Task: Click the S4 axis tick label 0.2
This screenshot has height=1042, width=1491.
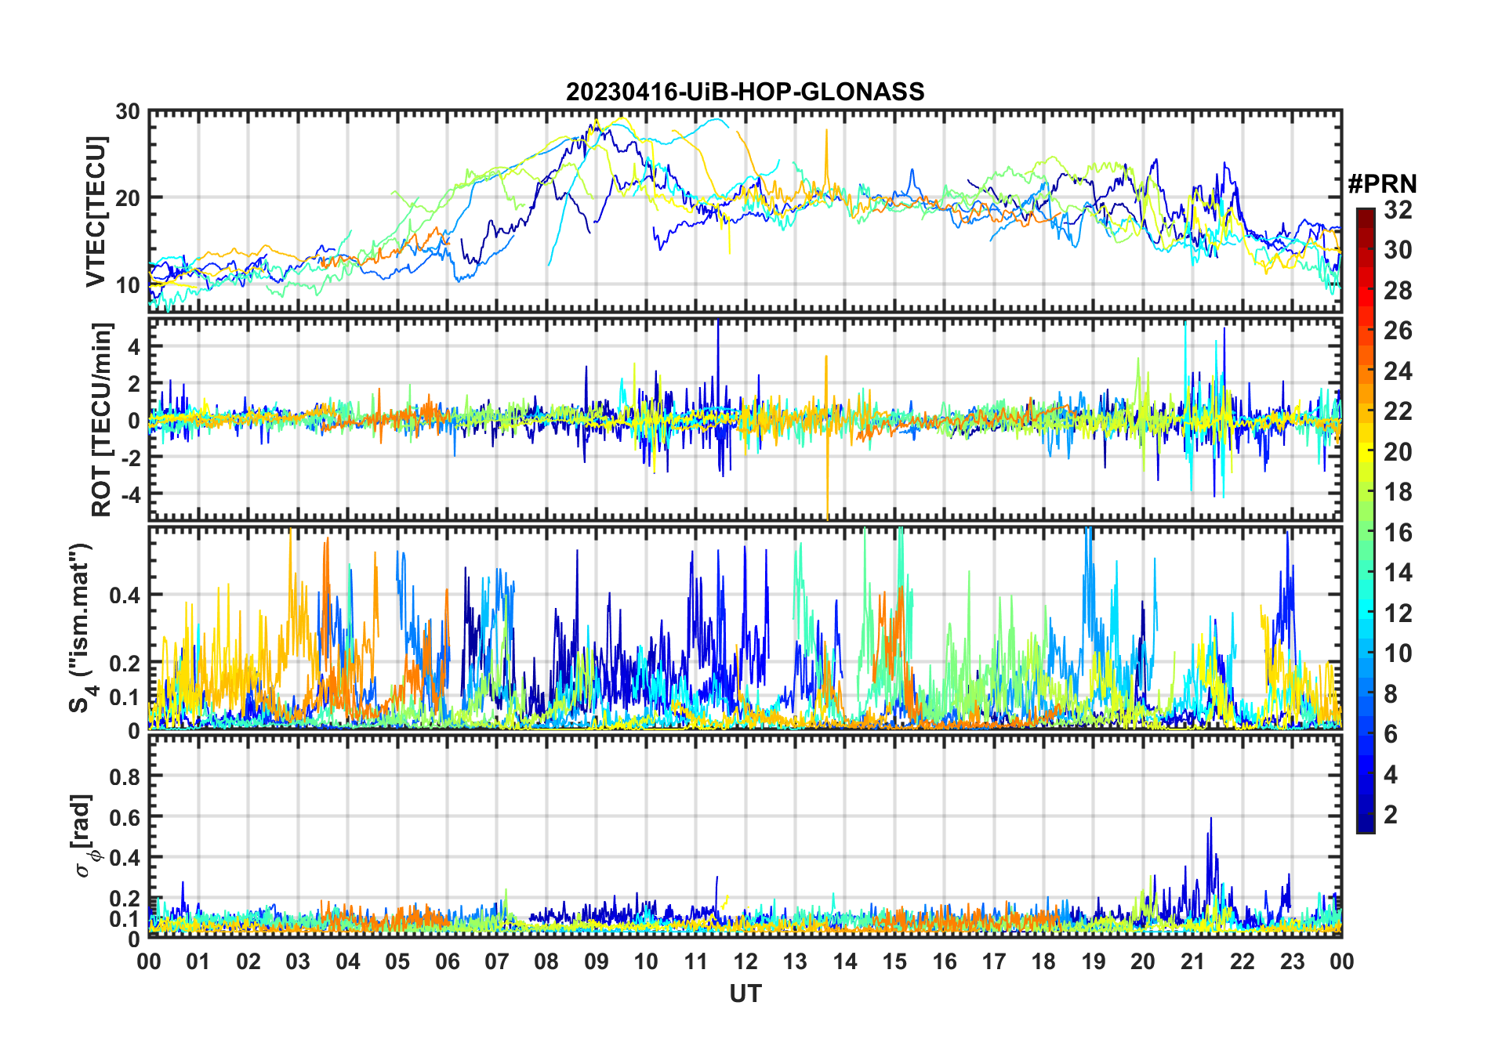Action: pyautogui.click(x=125, y=663)
